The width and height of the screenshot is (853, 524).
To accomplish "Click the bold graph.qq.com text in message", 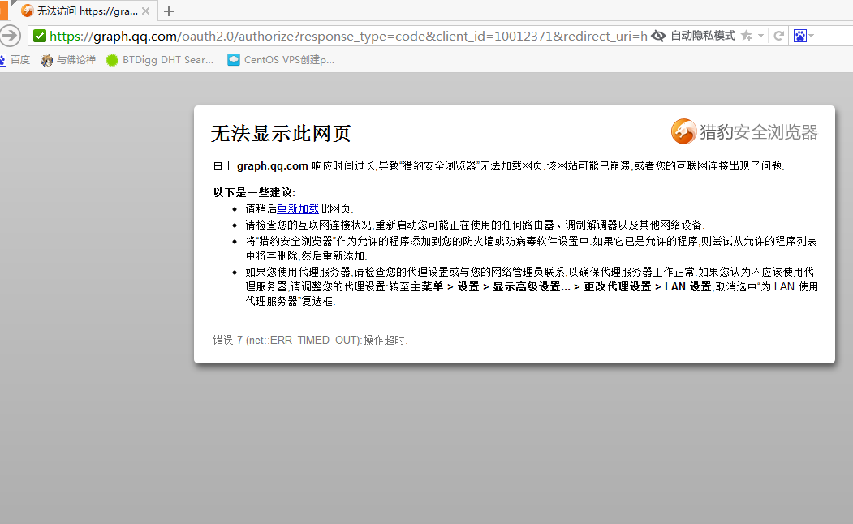I will 273,165.
